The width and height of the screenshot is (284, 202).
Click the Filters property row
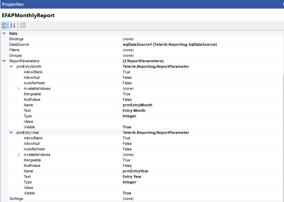tap(14, 50)
